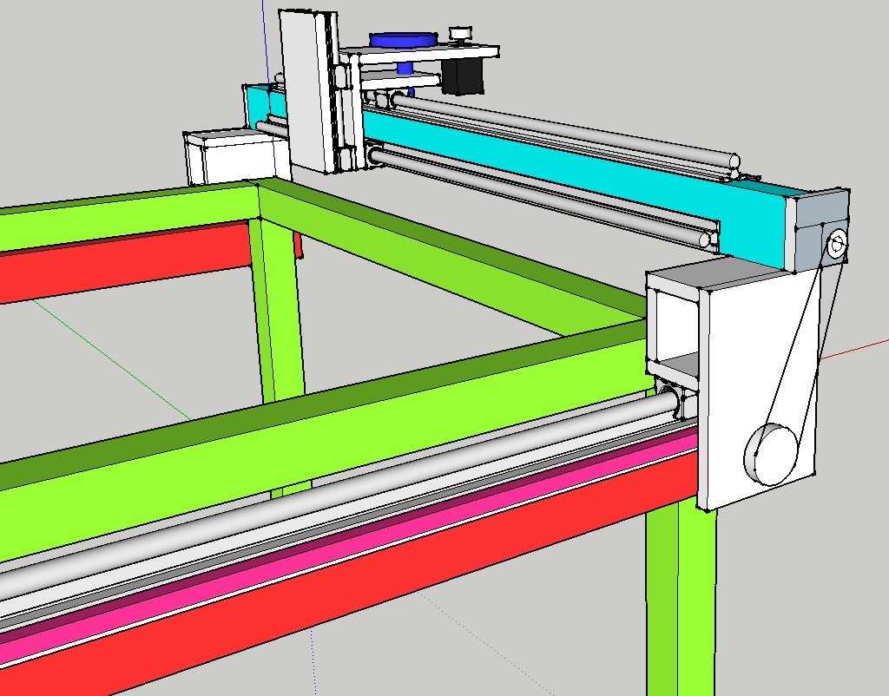Click the green front right leg
This screenshot has height=696, width=889.
(682, 607)
